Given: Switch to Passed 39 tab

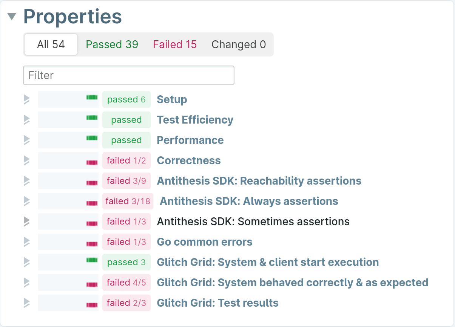Looking at the screenshot, I should click(112, 44).
